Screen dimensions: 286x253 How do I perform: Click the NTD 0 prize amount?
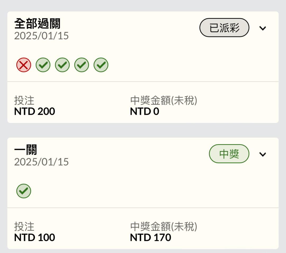pos(145,111)
